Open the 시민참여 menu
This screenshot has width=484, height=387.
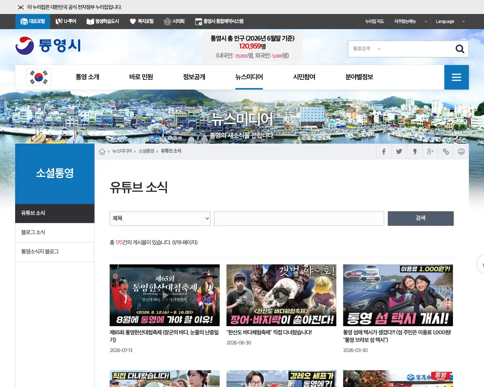[x=304, y=77]
